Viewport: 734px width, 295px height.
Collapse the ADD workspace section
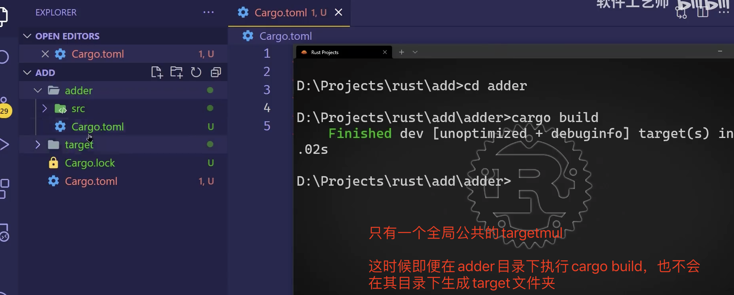[x=27, y=73]
